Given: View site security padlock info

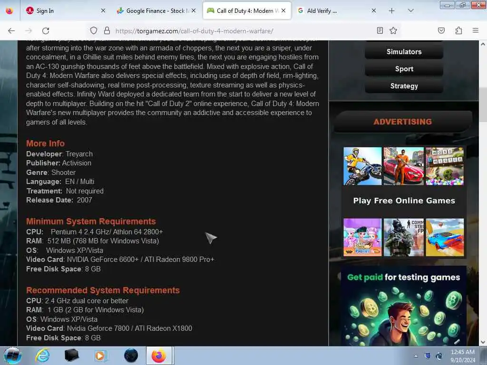Looking at the screenshot, I should point(107,30).
